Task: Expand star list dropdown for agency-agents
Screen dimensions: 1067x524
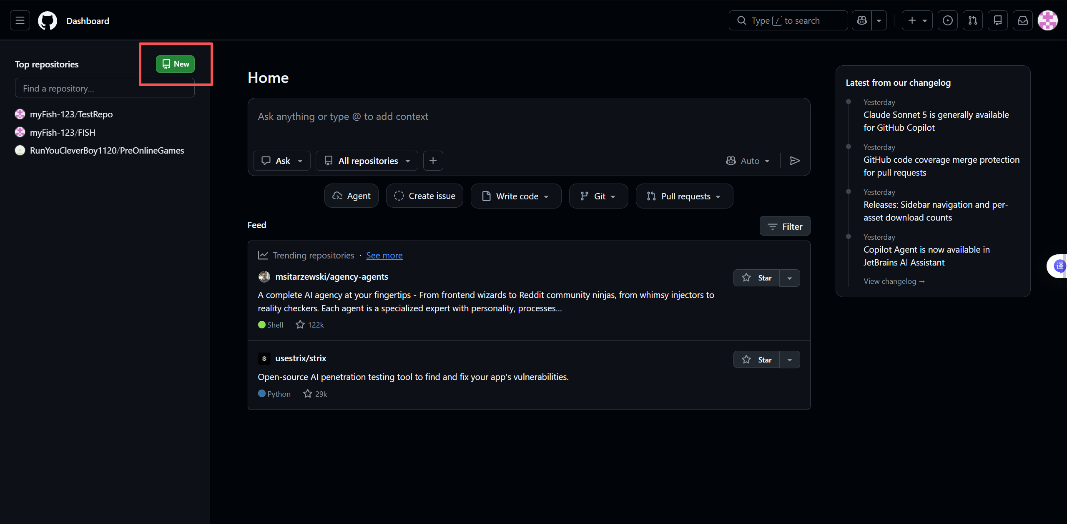Action: tap(790, 278)
